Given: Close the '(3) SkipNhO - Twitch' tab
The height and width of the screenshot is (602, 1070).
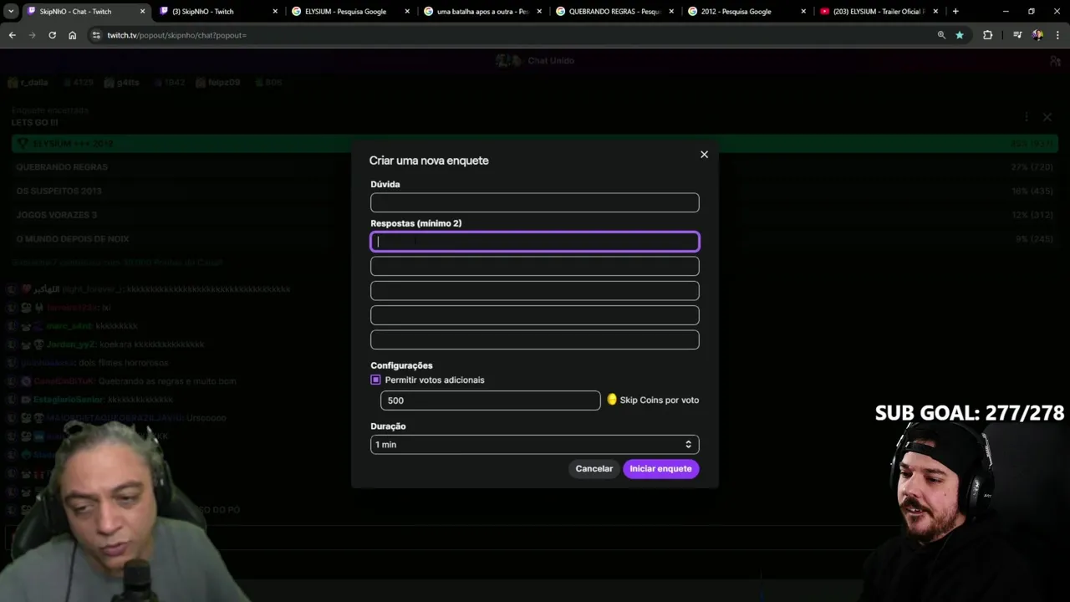Looking at the screenshot, I should click(x=275, y=12).
